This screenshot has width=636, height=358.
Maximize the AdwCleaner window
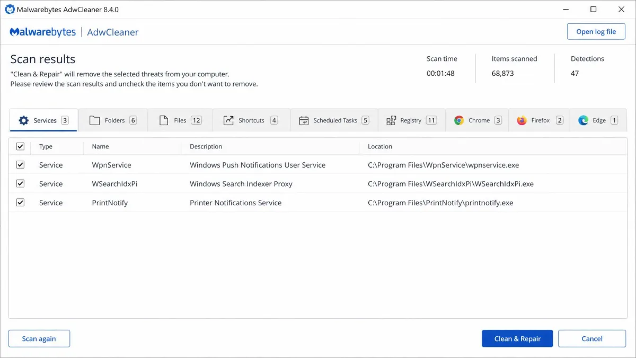tap(593, 9)
